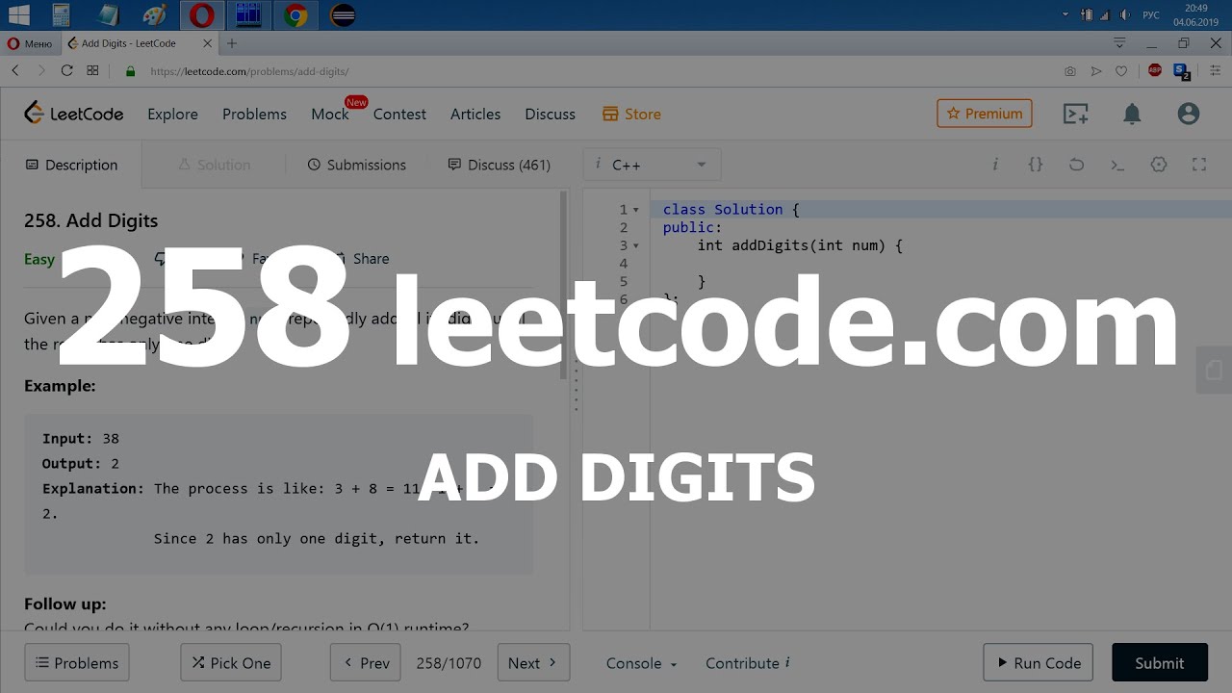Viewport: 1232px width, 693px height.
Task: Open notifications bell
Action: click(1132, 114)
